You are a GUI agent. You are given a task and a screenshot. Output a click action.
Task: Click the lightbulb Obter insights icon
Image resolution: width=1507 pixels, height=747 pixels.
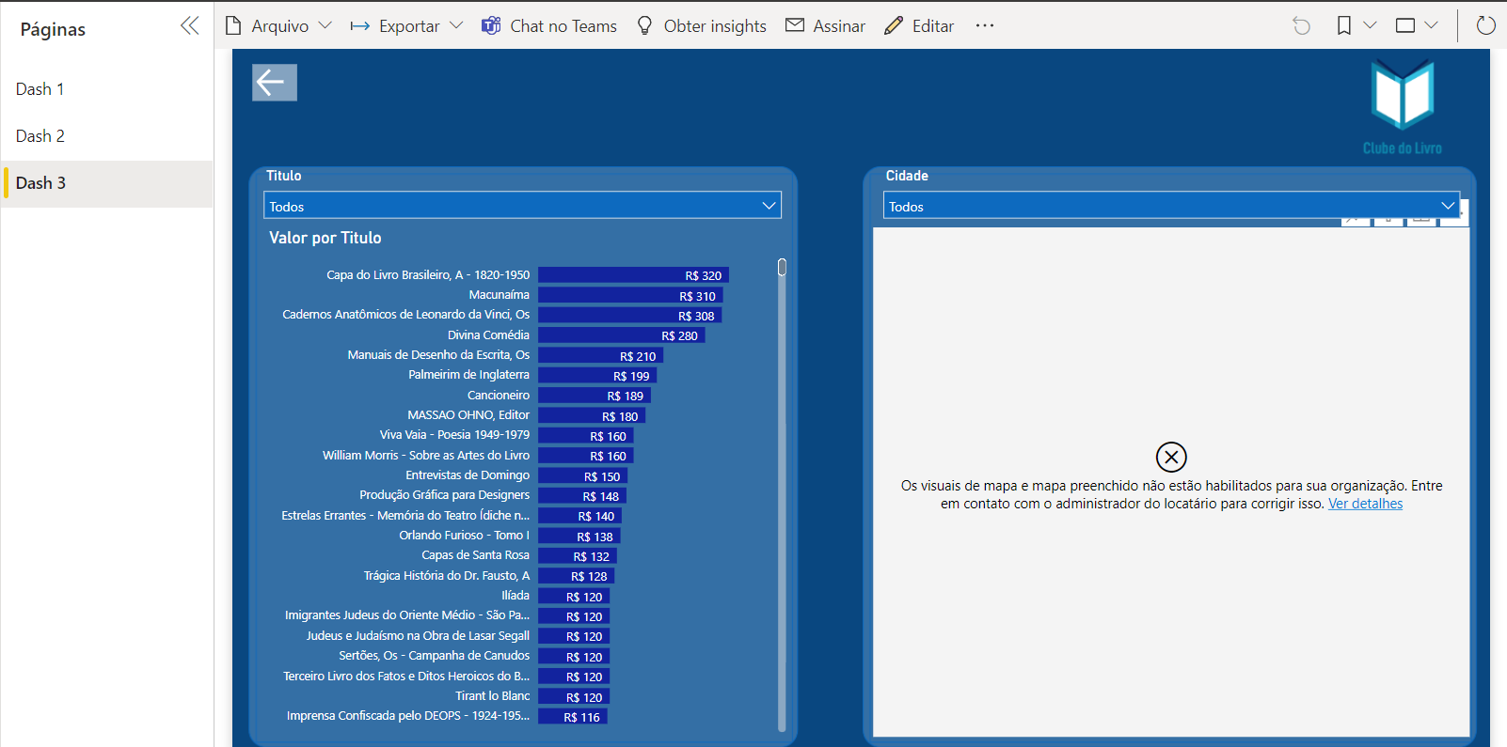point(644,26)
